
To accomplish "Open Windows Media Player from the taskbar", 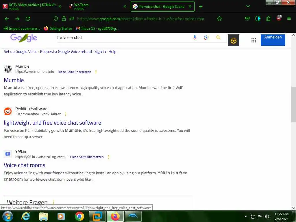I will click(61, 216).
